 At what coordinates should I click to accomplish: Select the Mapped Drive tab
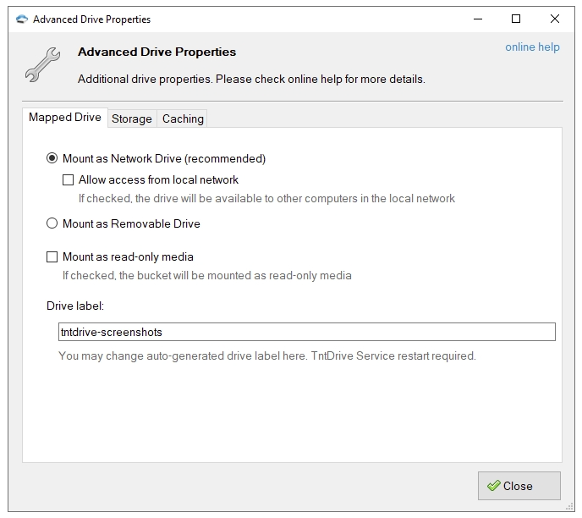[x=65, y=118]
